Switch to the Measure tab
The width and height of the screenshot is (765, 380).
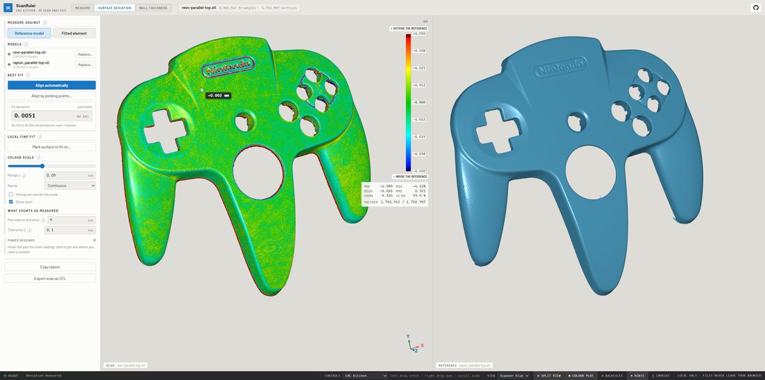82,8
